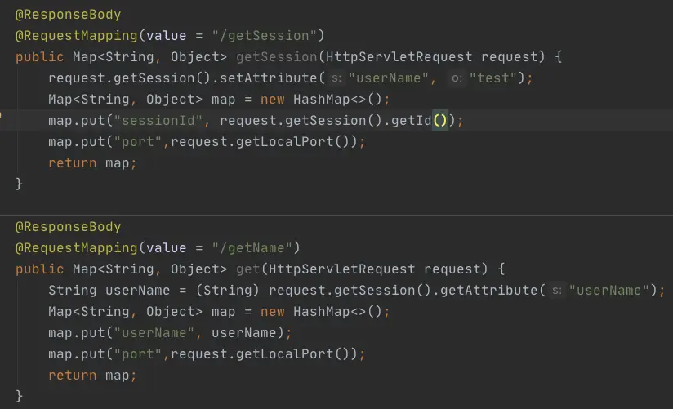Click the getAttribute method call
The height and width of the screenshot is (409, 673).
[x=492, y=291]
